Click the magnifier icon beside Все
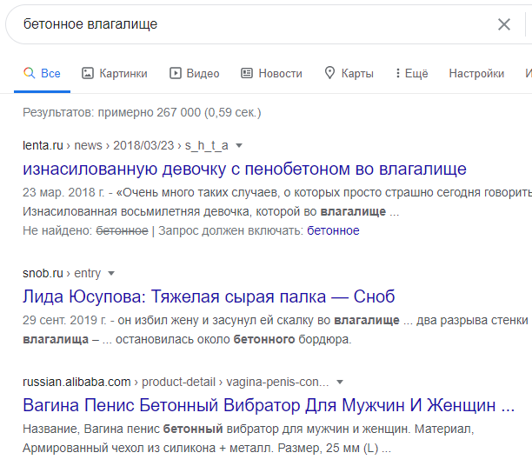The image size is (532, 466). tap(30, 73)
